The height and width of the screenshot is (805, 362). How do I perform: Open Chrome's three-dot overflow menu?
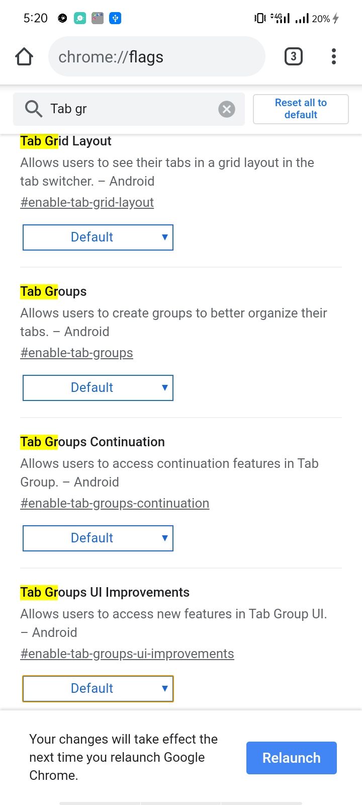point(334,56)
